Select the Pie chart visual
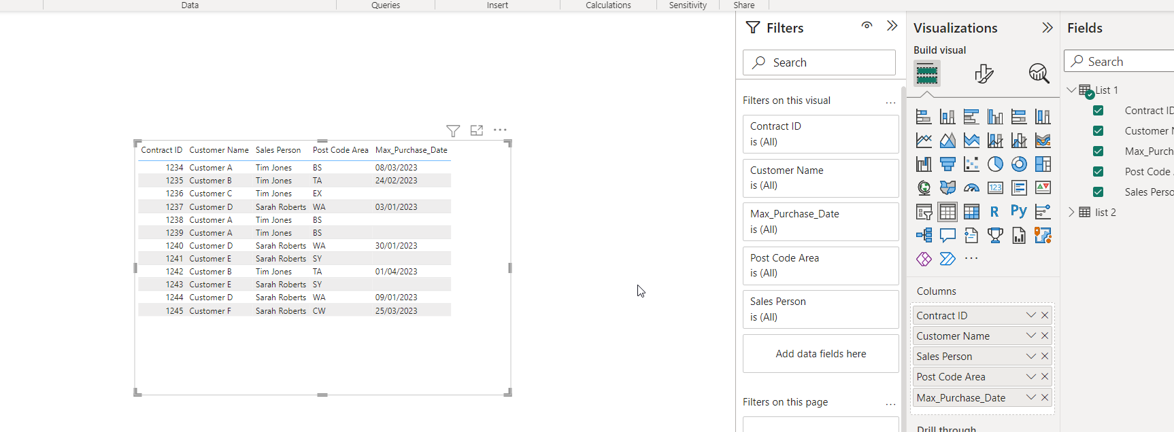Viewport: 1174px width, 432px height. tap(995, 164)
